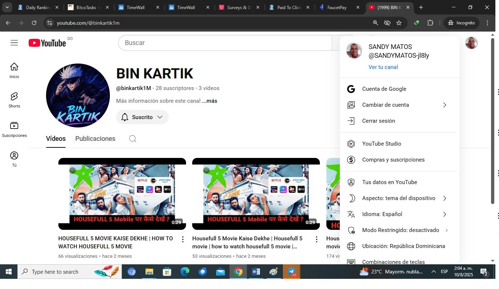Open Tus datos en YouTube
This screenshot has height=289, width=499.
coord(400,182)
